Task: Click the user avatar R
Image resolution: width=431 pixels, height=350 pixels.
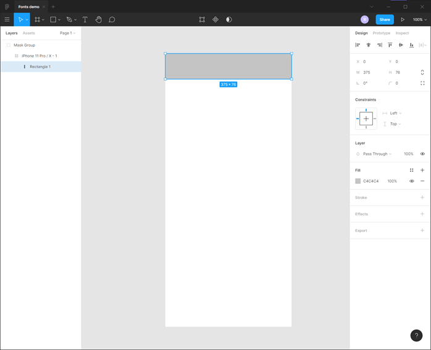Action: 364,20
